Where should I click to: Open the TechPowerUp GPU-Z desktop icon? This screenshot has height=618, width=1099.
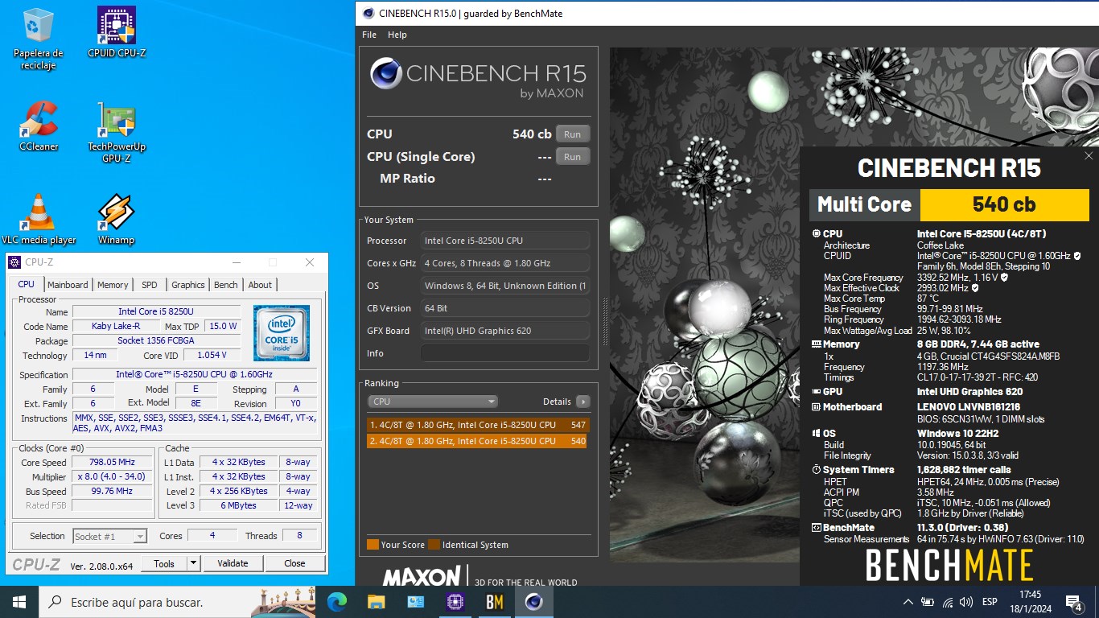[117, 133]
